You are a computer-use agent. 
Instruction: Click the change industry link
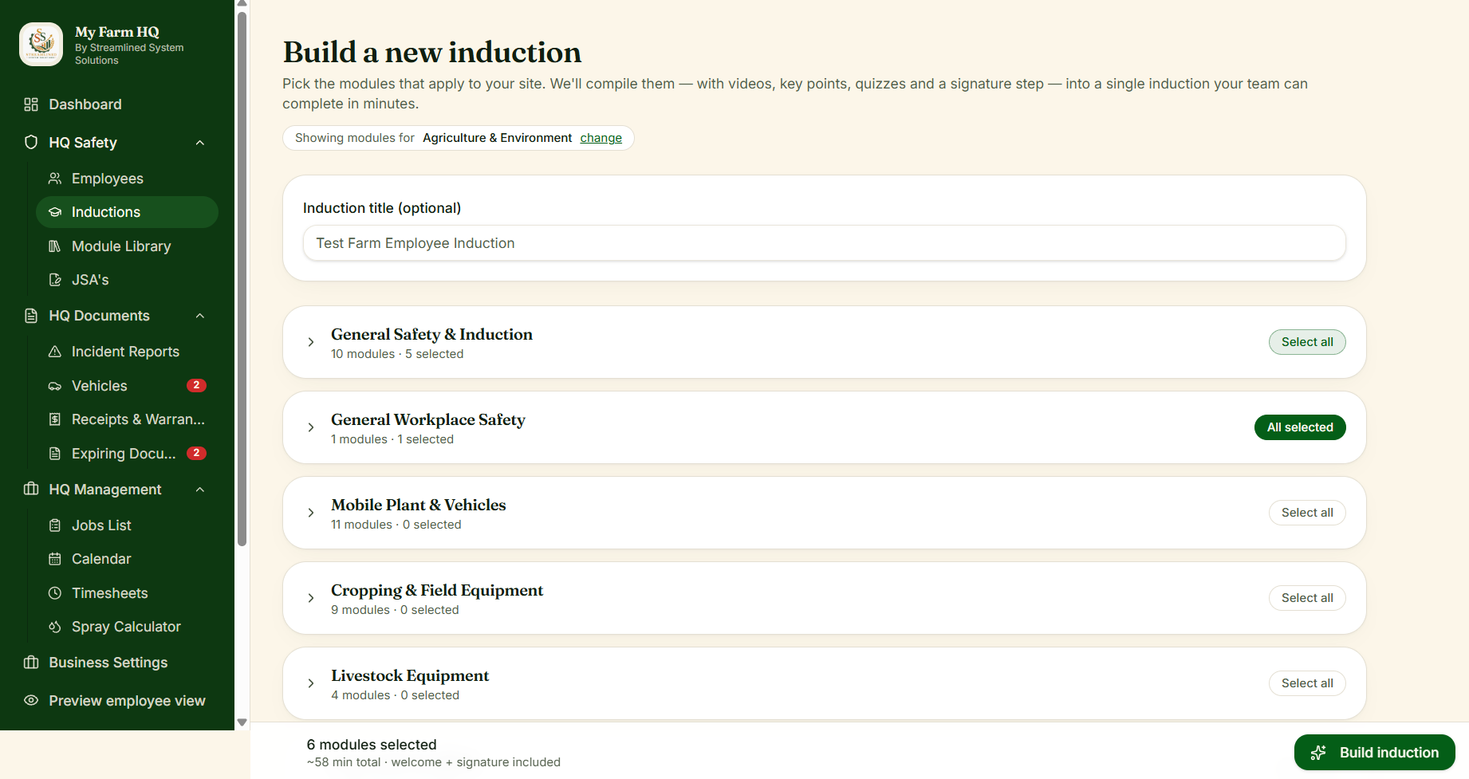point(601,138)
